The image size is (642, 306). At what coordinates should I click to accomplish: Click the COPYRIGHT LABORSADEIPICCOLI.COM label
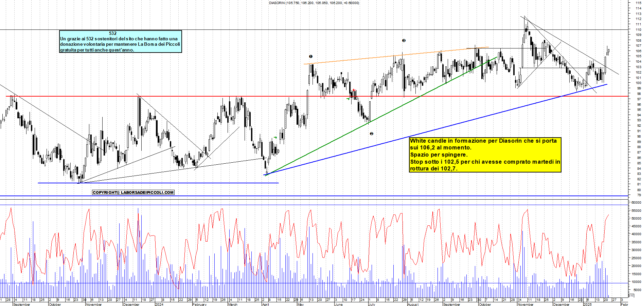pos(133,192)
